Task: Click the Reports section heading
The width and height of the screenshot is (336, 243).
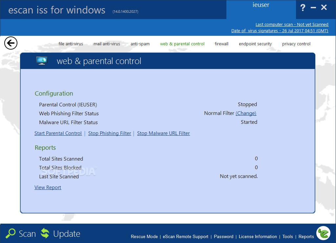Action: pyautogui.click(x=45, y=148)
